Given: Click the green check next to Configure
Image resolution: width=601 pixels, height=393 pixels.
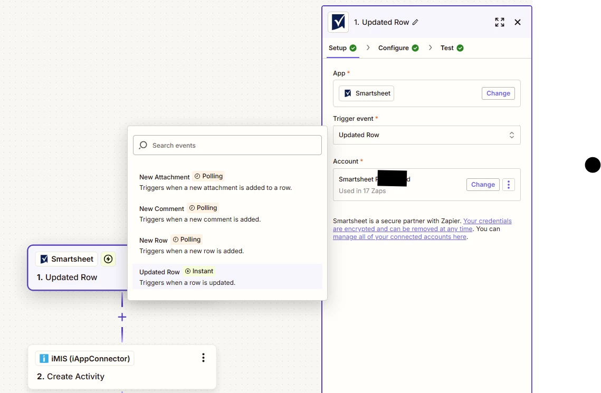Looking at the screenshot, I should tap(415, 48).
